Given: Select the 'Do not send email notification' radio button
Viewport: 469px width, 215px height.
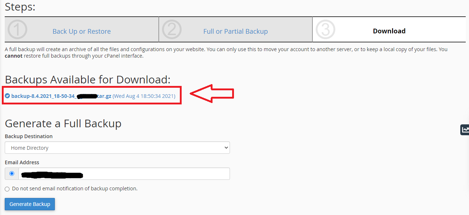Looking at the screenshot, I should [x=7, y=189].
